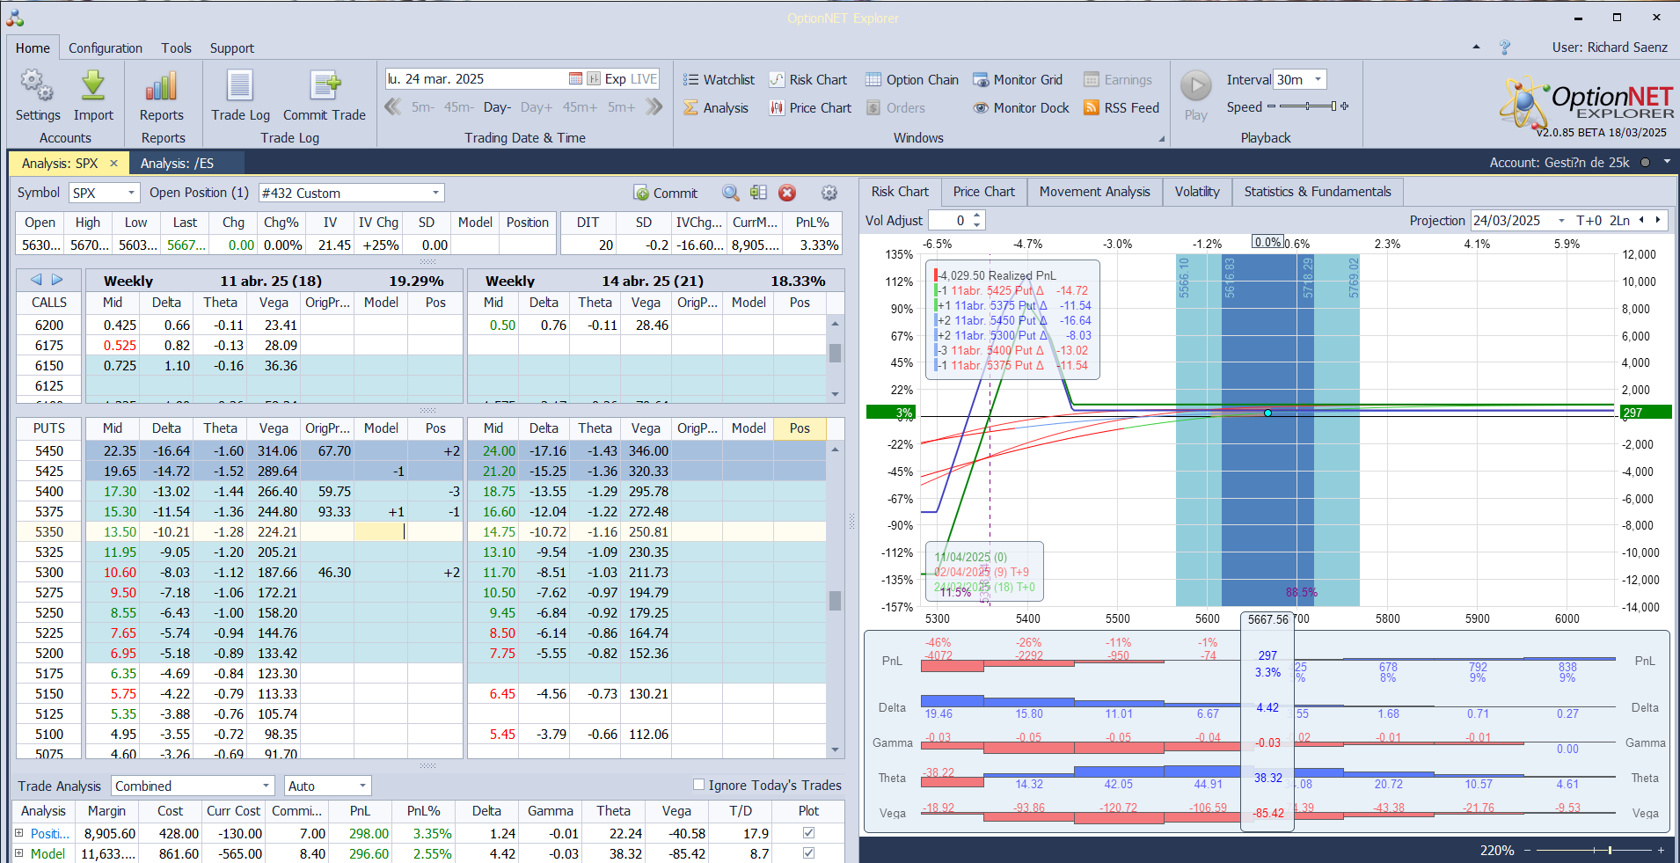Switch to the Support ribbon tab
1680x863 pixels.
tap(232, 48)
